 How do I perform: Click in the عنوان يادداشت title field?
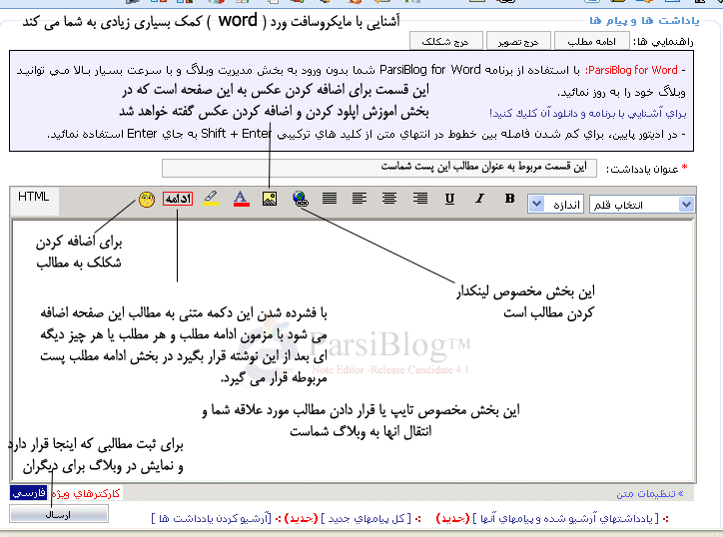(x=379, y=168)
